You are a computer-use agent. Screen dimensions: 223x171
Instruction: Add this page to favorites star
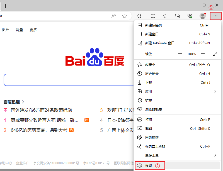tap(125, 16)
